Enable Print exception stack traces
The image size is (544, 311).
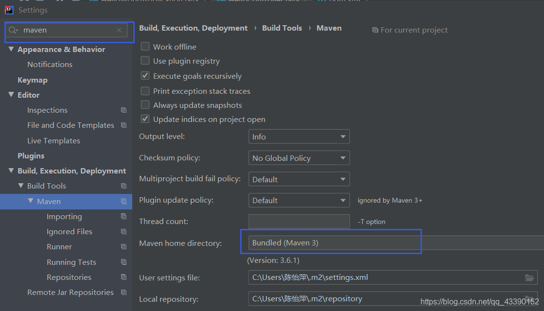pos(145,91)
